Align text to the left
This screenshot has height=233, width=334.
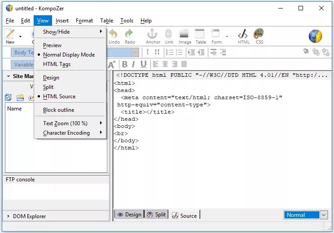click(155, 64)
